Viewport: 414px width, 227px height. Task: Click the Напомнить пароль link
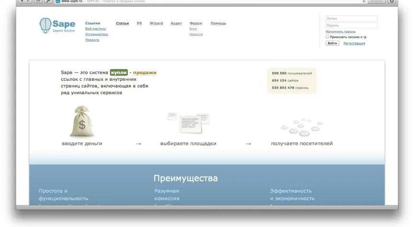(x=340, y=32)
